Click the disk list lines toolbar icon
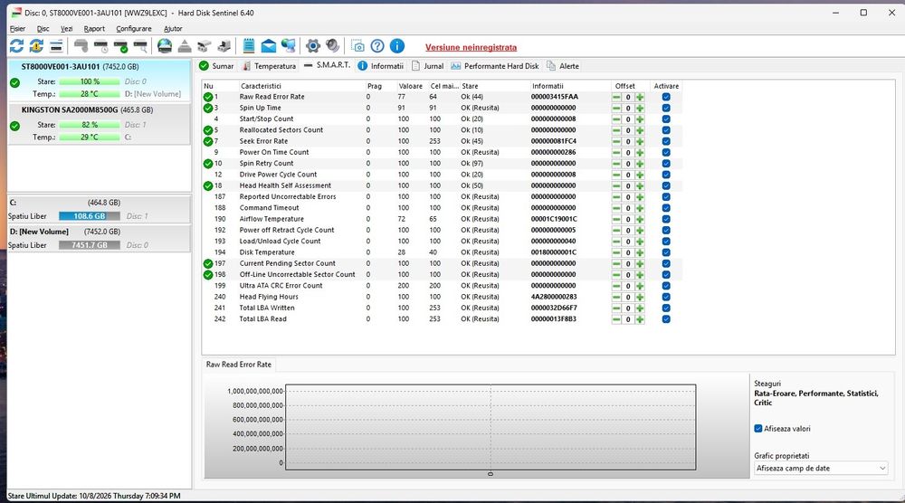The height and width of the screenshot is (503, 905). [56, 46]
